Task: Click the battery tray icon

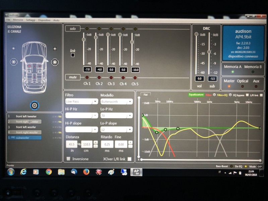Action: point(240,173)
